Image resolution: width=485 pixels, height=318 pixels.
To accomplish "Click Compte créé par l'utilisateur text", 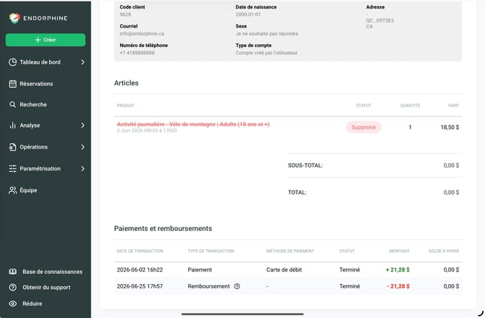I will coord(266,53).
